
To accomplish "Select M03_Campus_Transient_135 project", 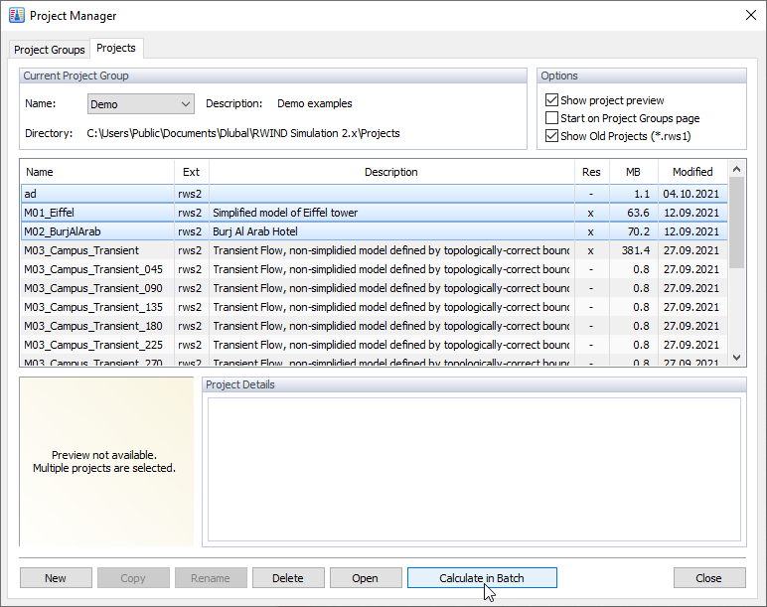I will [375, 307].
